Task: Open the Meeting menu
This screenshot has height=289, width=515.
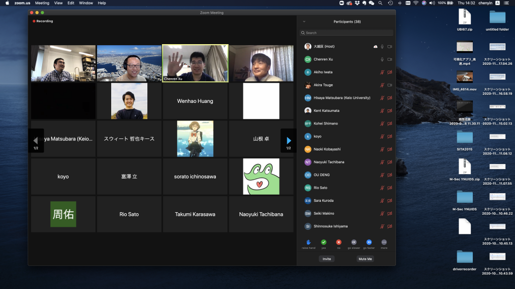Action: pos(42,3)
